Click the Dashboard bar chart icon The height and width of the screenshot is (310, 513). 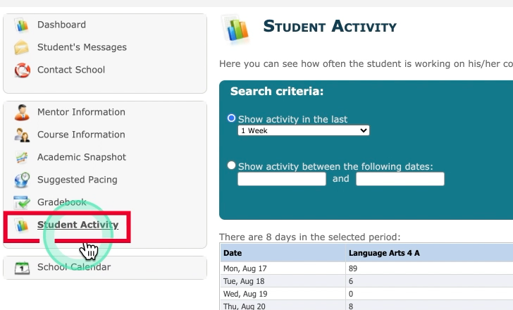click(22, 25)
